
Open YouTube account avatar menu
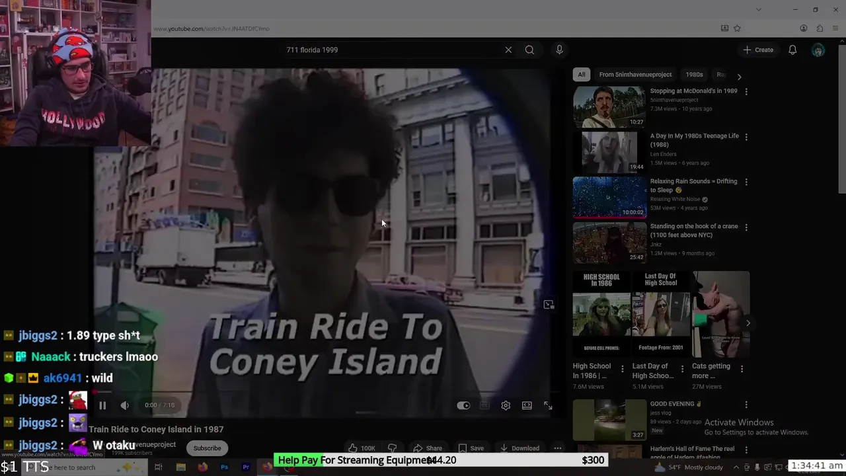(x=818, y=50)
